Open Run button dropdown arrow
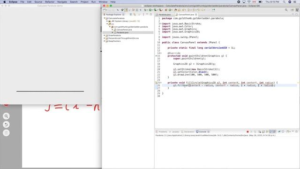300x169 pixels. (x=152, y=10)
